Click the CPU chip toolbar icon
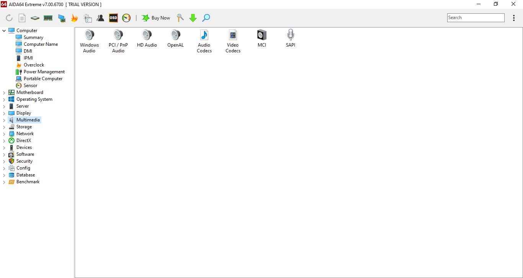523x278 pixels. tap(35, 18)
